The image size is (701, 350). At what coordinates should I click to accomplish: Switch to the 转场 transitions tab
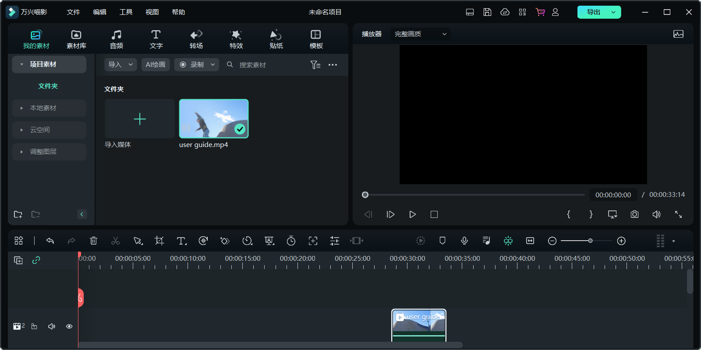click(196, 39)
